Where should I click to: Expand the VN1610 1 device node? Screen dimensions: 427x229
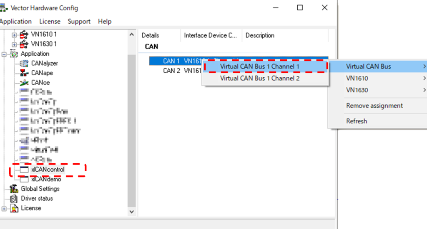point(14,34)
